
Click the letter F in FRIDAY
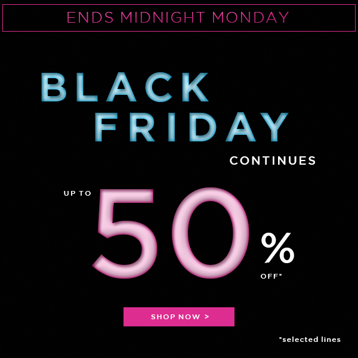106,127
